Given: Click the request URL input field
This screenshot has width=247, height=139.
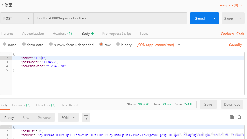Looking at the screenshot, I should pos(110,18).
